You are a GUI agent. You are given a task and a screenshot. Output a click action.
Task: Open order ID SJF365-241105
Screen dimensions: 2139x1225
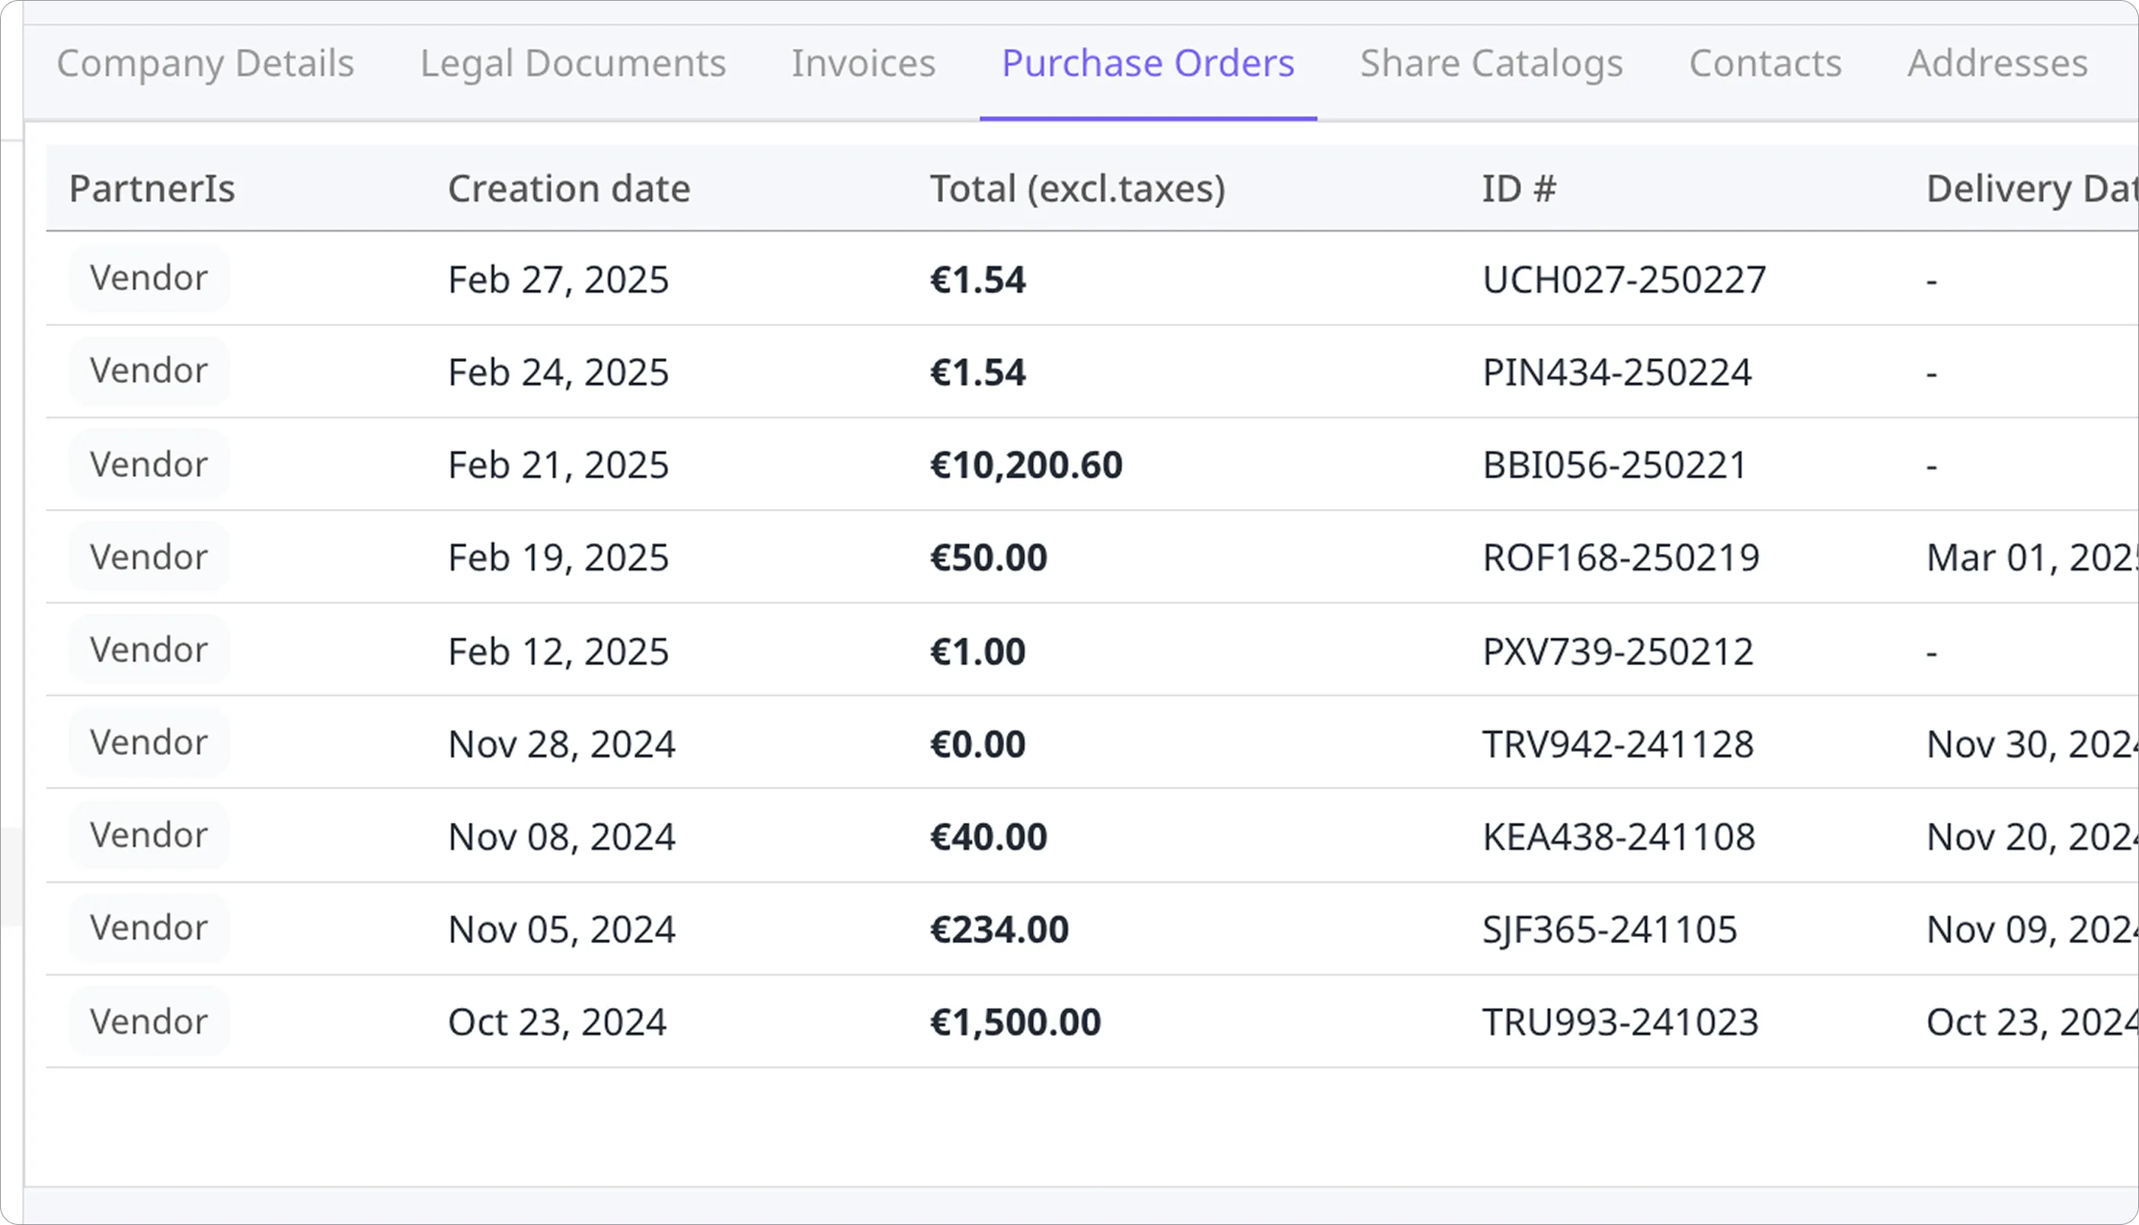pyautogui.click(x=1609, y=929)
